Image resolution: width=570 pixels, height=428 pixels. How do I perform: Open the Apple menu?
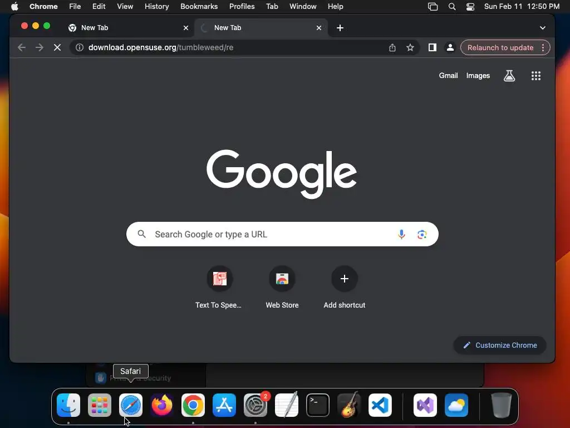[x=14, y=6]
